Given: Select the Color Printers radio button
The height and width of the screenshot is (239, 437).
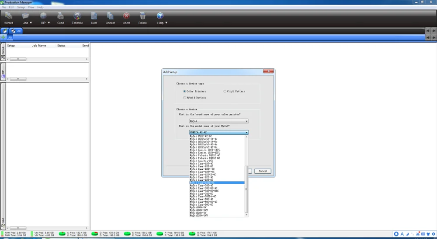Looking at the screenshot, I should tap(184, 91).
